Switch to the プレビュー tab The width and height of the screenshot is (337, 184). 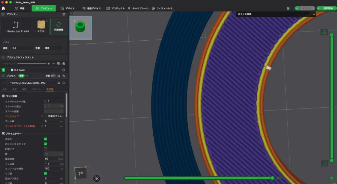(44, 8)
